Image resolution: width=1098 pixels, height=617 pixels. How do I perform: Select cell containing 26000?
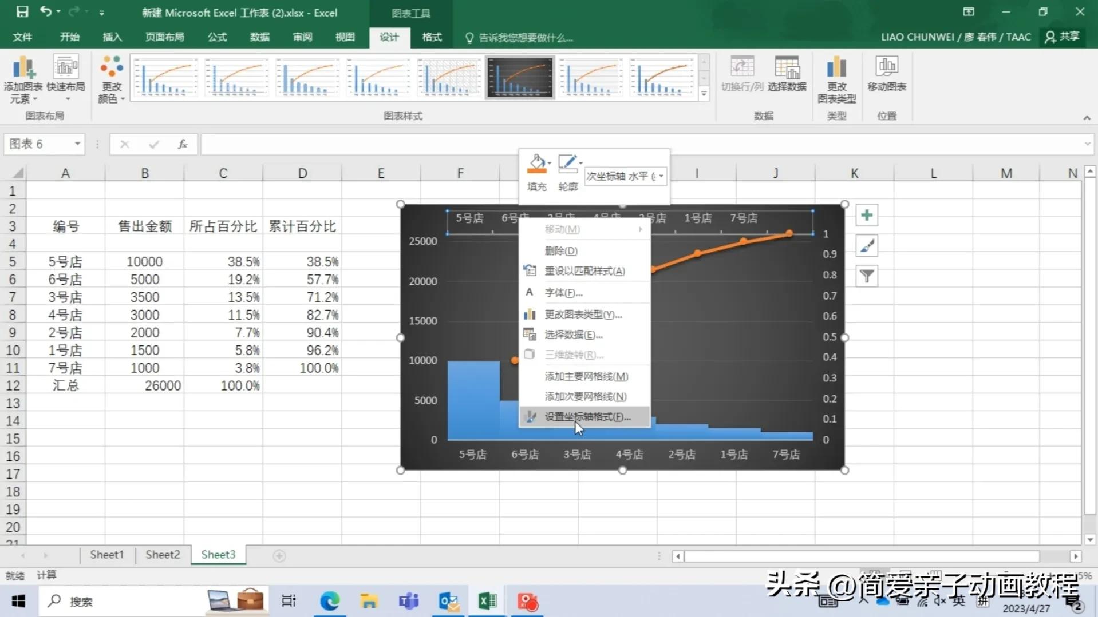click(145, 385)
